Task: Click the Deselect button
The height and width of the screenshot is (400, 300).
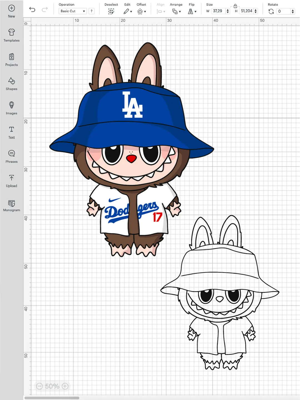Action: tap(111, 11)
